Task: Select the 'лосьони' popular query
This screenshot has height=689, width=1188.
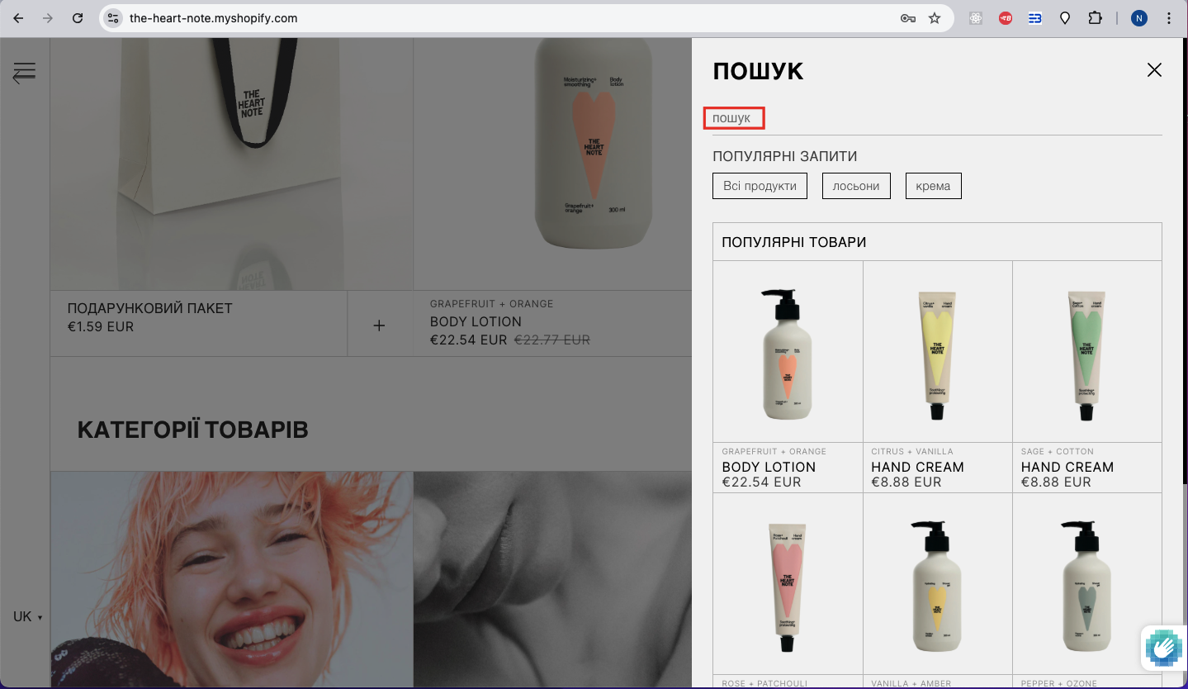Action: tap(856, 186)
